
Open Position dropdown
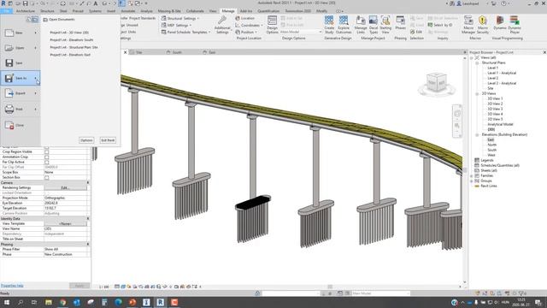point(246,32)
